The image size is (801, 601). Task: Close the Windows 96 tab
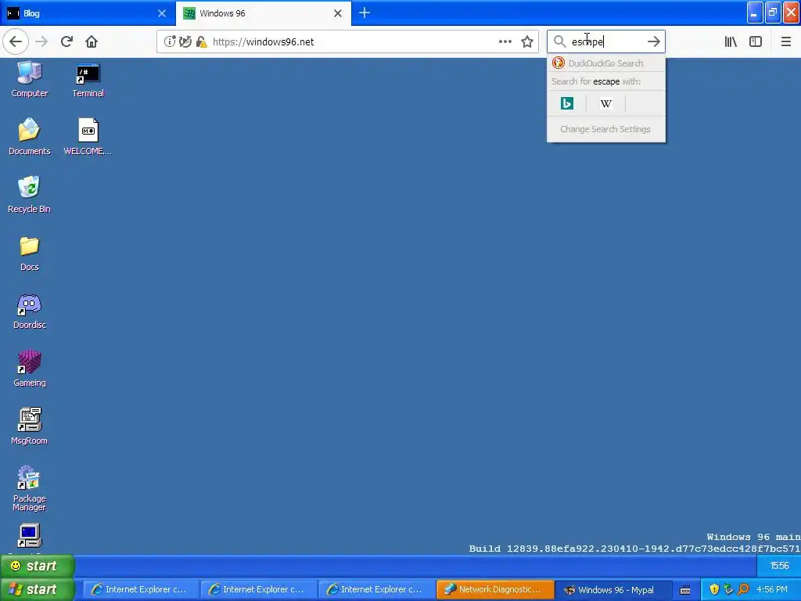tap(338, 13)
